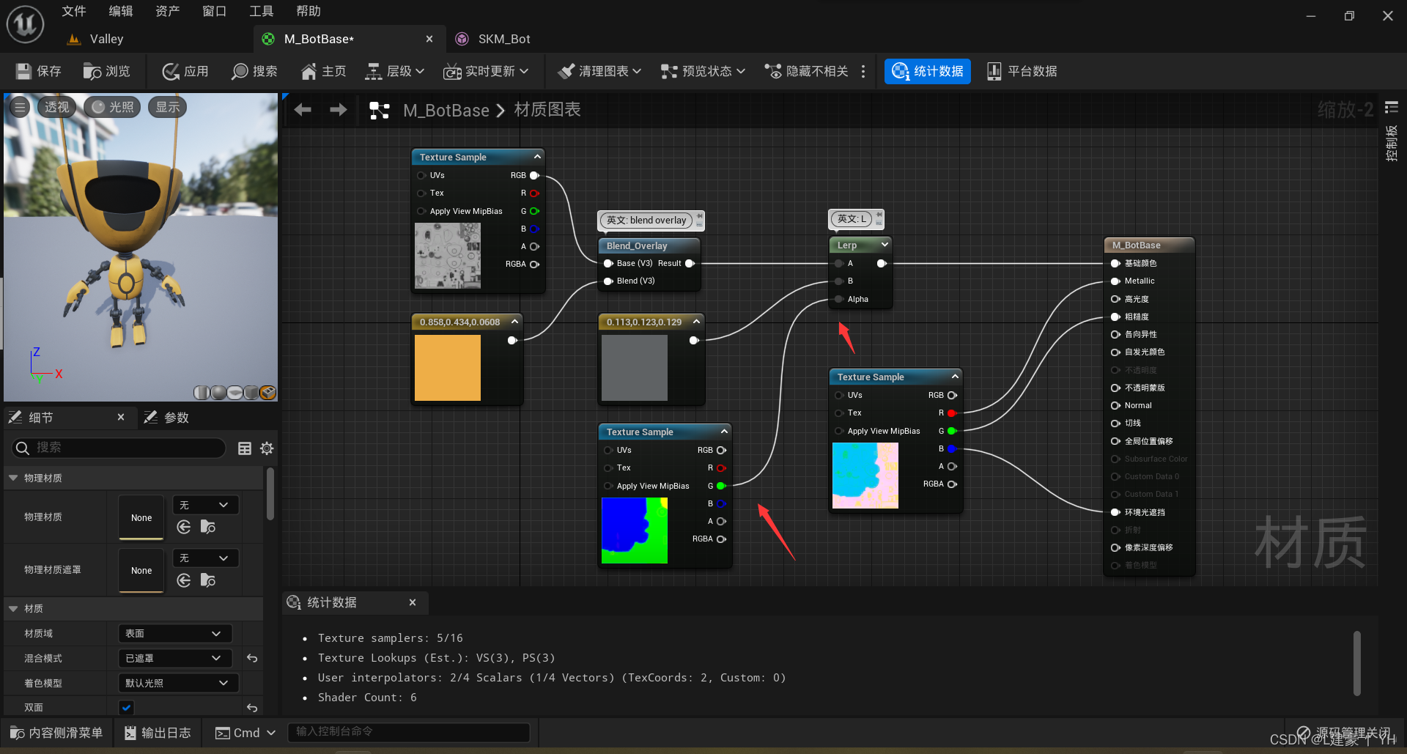Reset 混合模式 to default value arrow
Image resolution: width=1407 pixels, height=754 pixels.
coord(252,658)
